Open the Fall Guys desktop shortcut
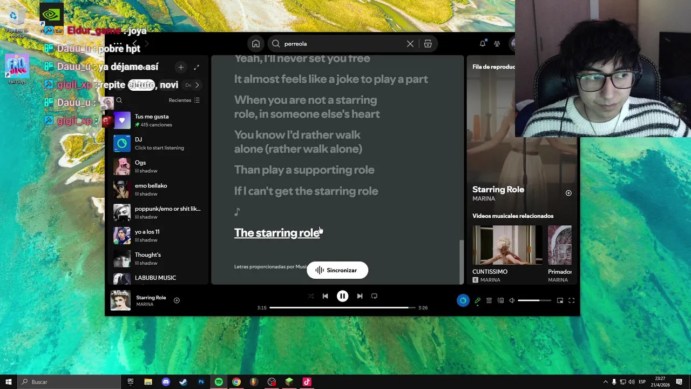The image size is (691, 389). coord(17,69)
